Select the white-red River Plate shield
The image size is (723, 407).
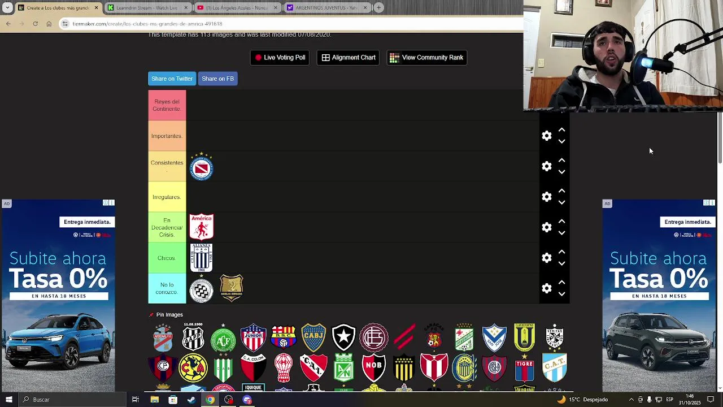tap(434, 368)
